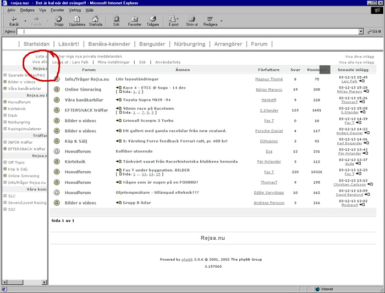Open Forum navigation link
The height and width of the screenshot is (293, 385).
(259, 44)
